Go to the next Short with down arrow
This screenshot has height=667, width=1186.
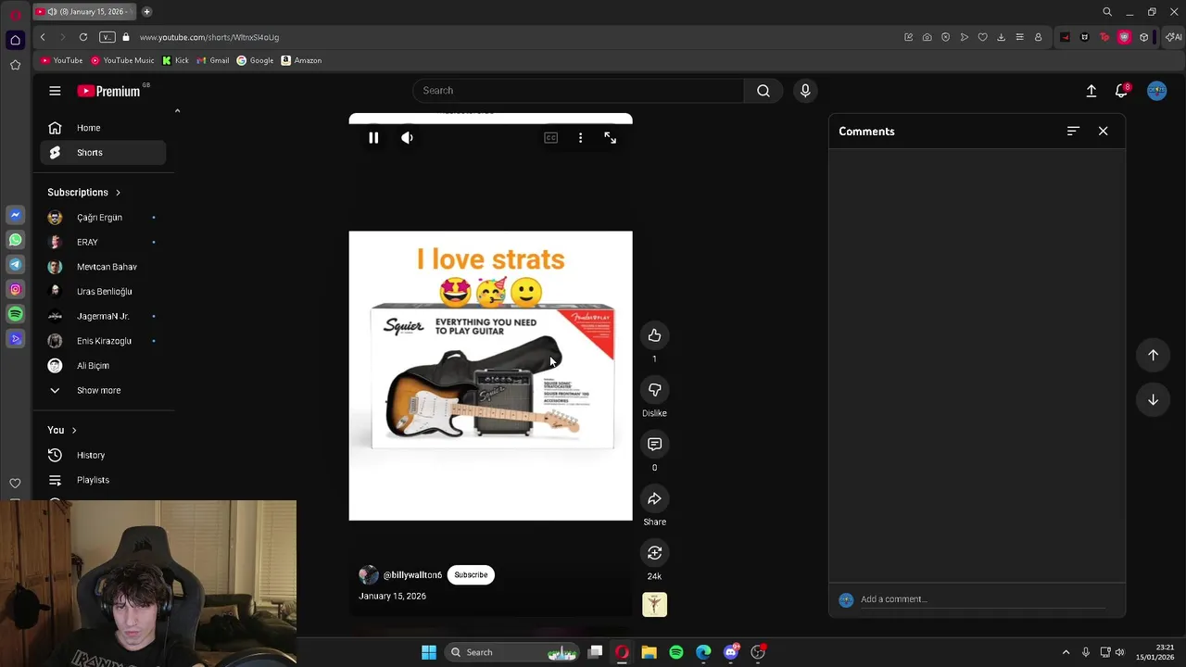click(x=1153, y=399)
